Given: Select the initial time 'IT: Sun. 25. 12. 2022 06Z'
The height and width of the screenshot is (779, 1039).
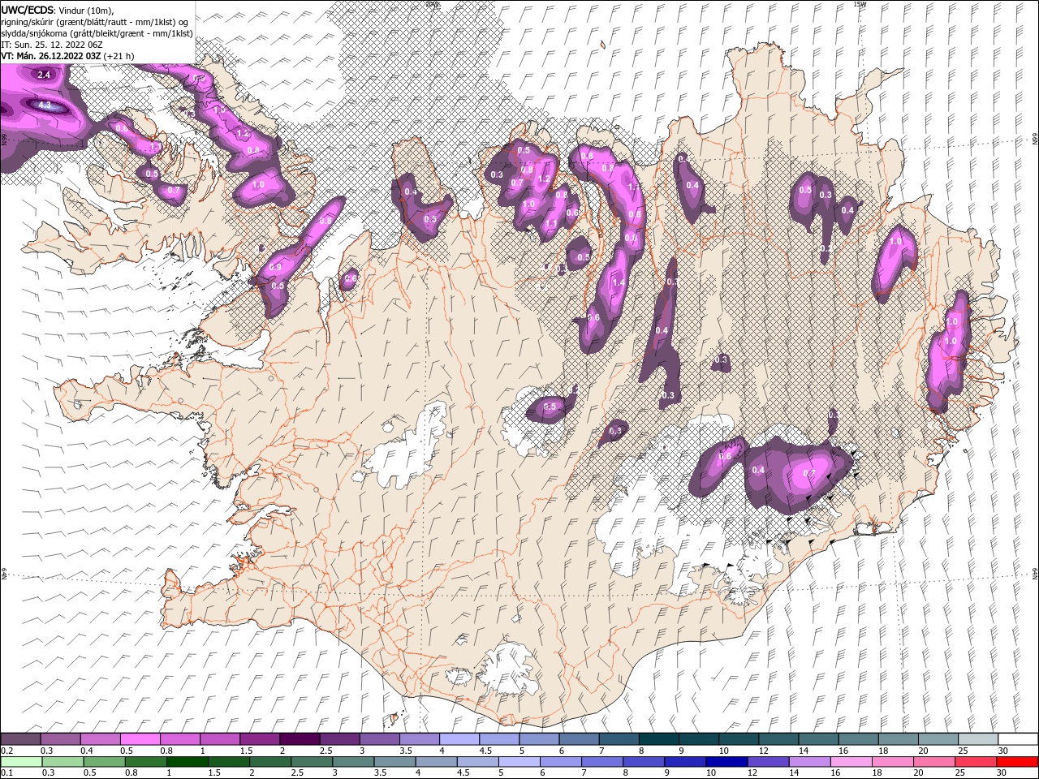Looking at the screenshot, I should coord(52,45).
